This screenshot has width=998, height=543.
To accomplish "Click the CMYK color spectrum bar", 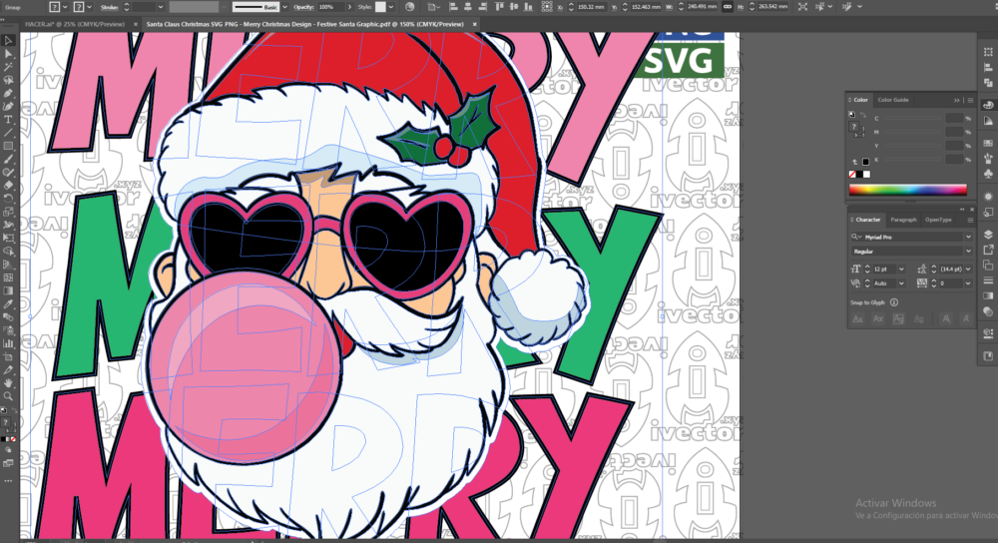I will pyautogui.click(x=907, y=189).
